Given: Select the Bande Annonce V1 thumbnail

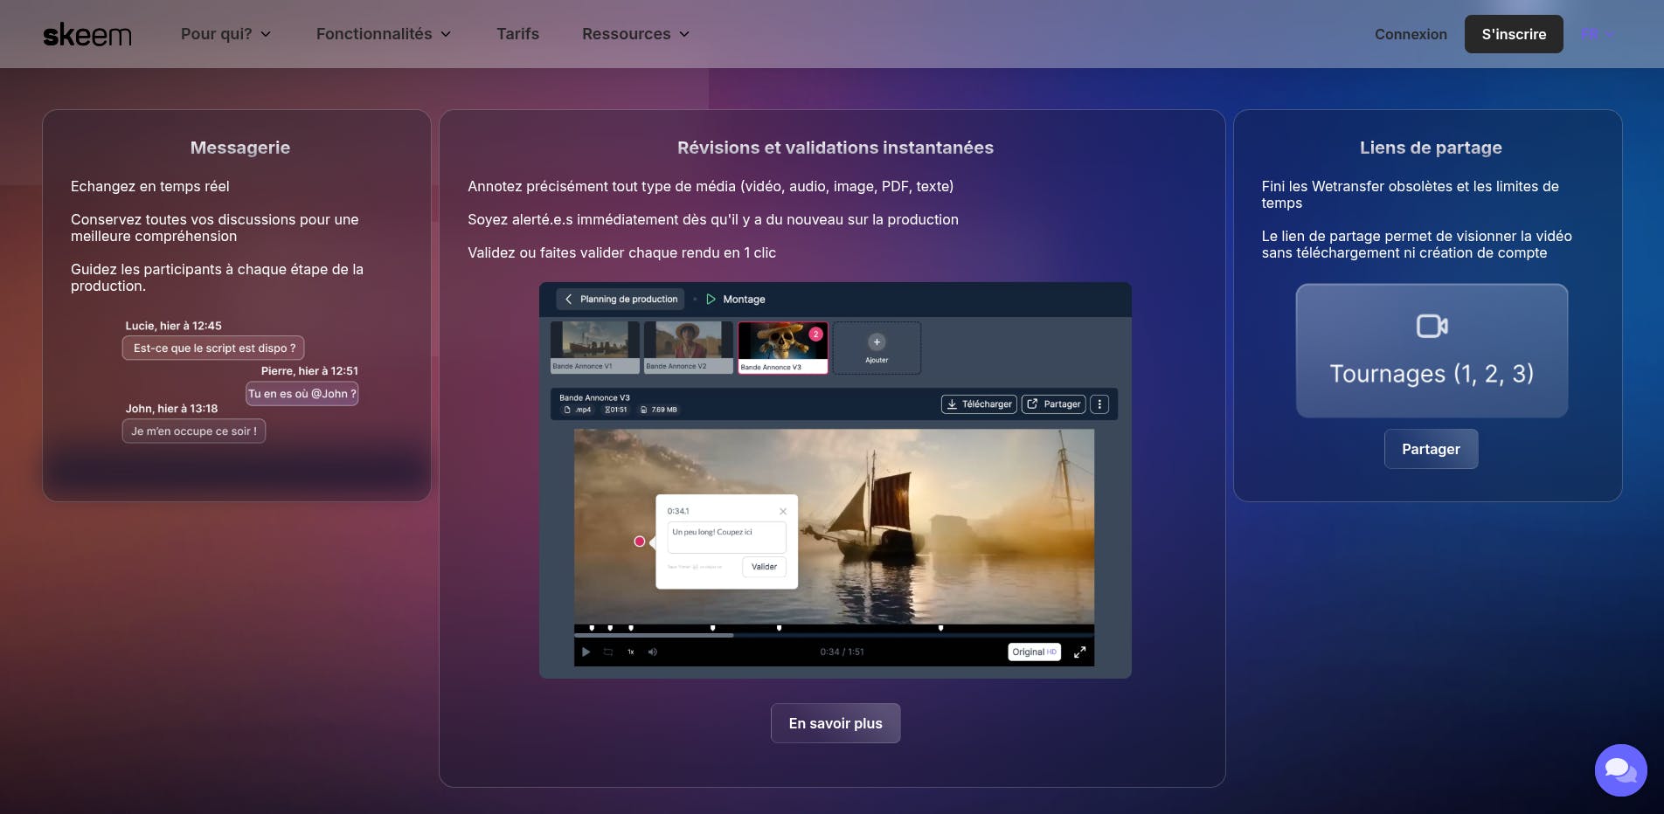Looking at the screenshot, I should point(594,347).
